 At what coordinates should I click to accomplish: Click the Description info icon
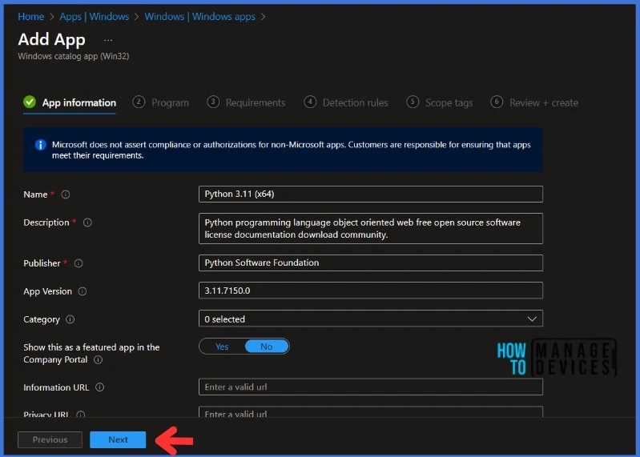(x=87, y=222)
